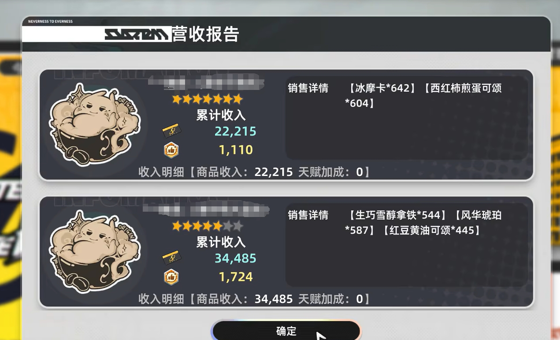Click the five-star rating of the second shop

point(208,226)
